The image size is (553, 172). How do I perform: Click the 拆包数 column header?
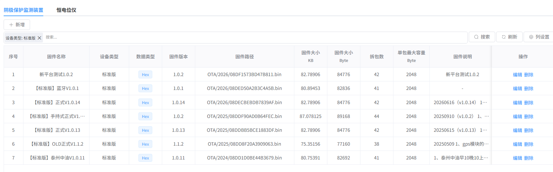pyautogui.click(x=377, y=57)
